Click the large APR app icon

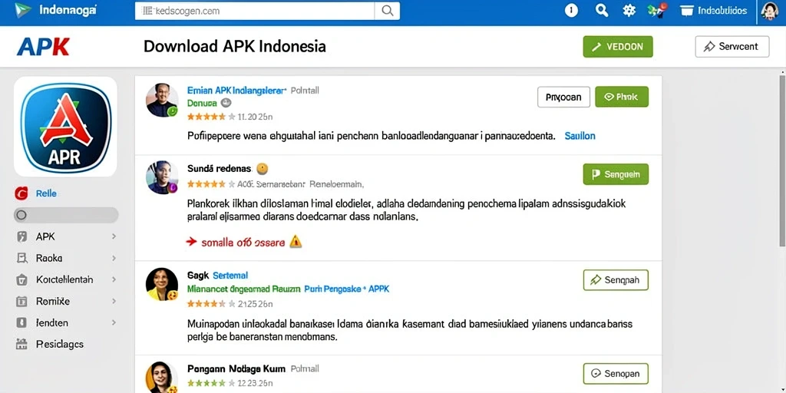tap(66, 127)
